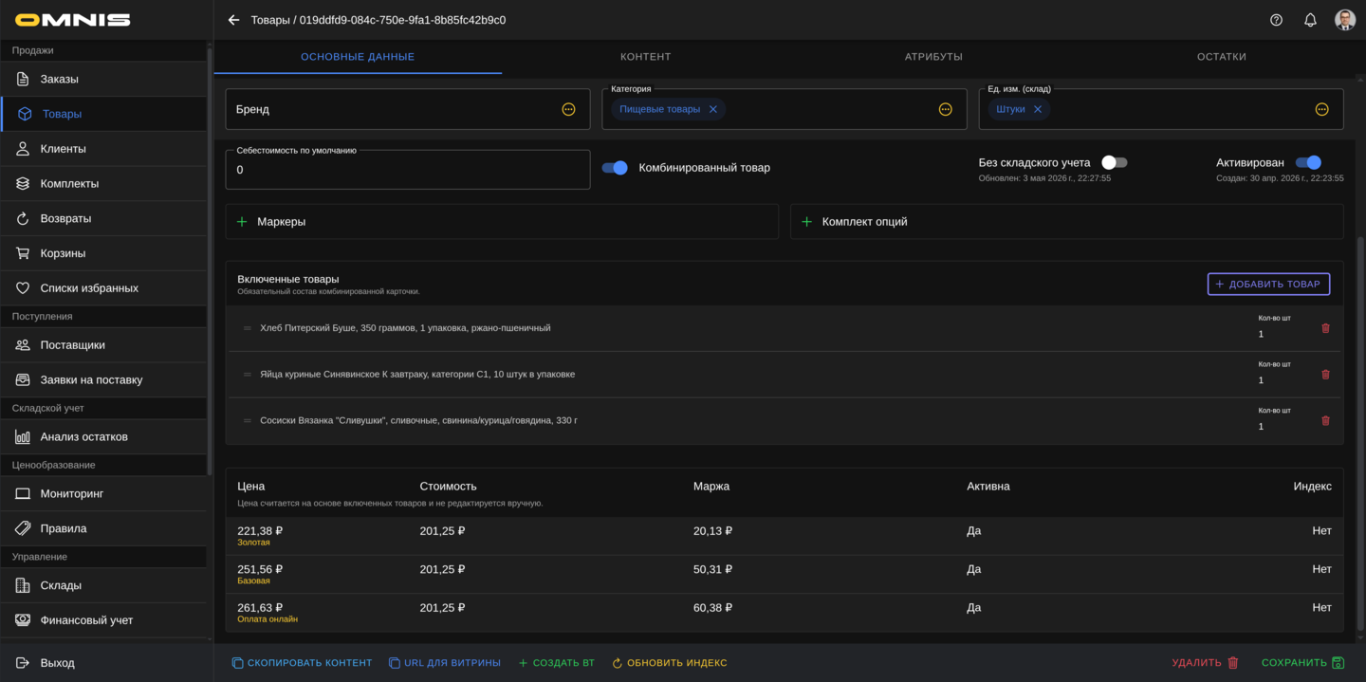Switch to the Атрибуты tab
Image resolution: width=1366 pixels, height=682 pixels.
tap(933, 57)
